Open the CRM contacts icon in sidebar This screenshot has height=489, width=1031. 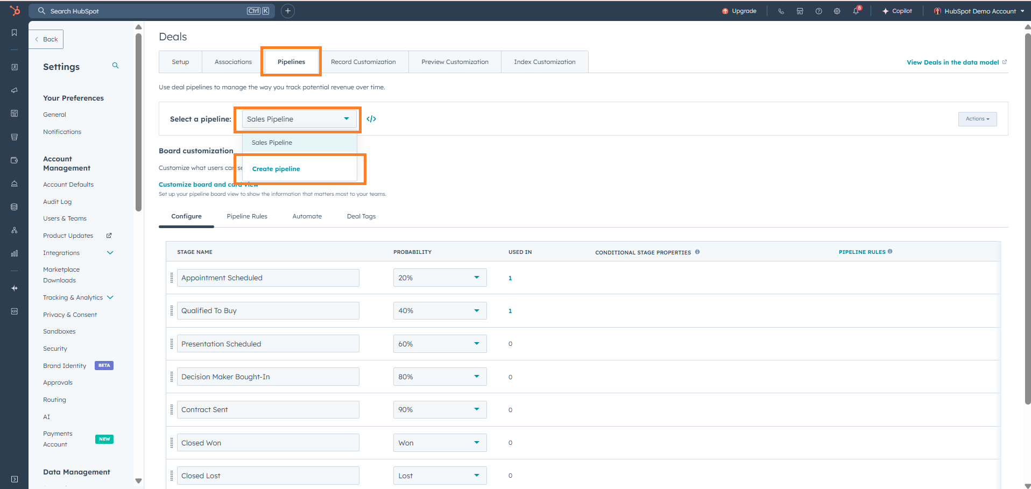coord(15,67)
